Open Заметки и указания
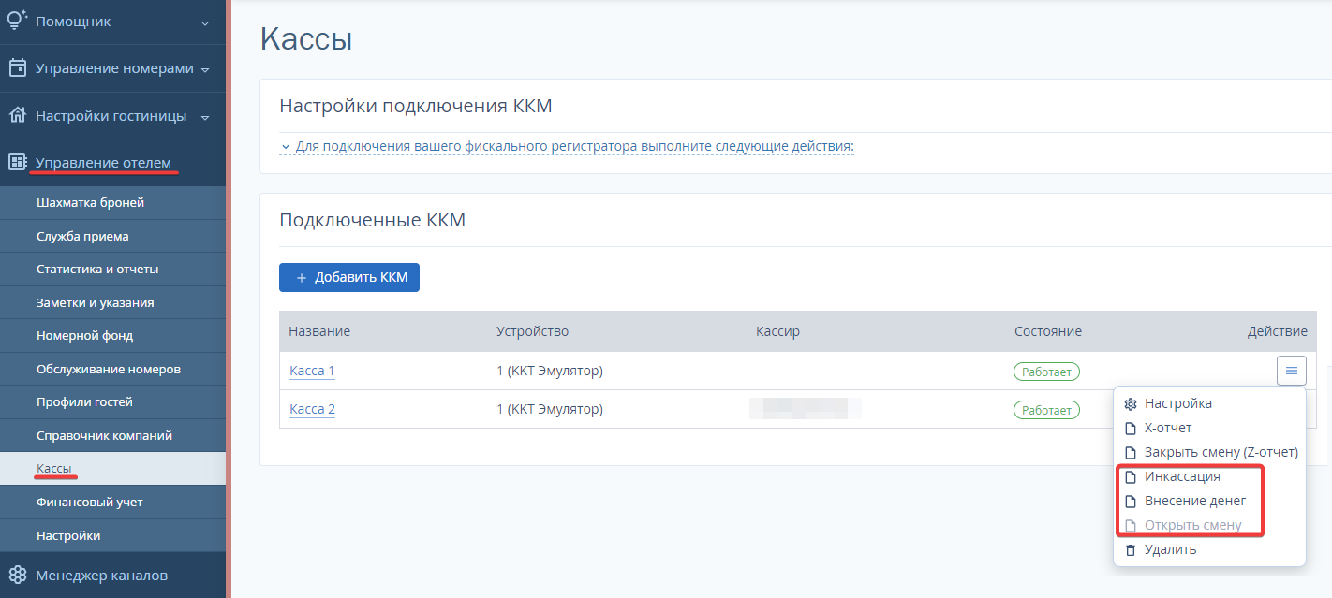The width and height of the screenshot is (1332, 598). [112, 302]
